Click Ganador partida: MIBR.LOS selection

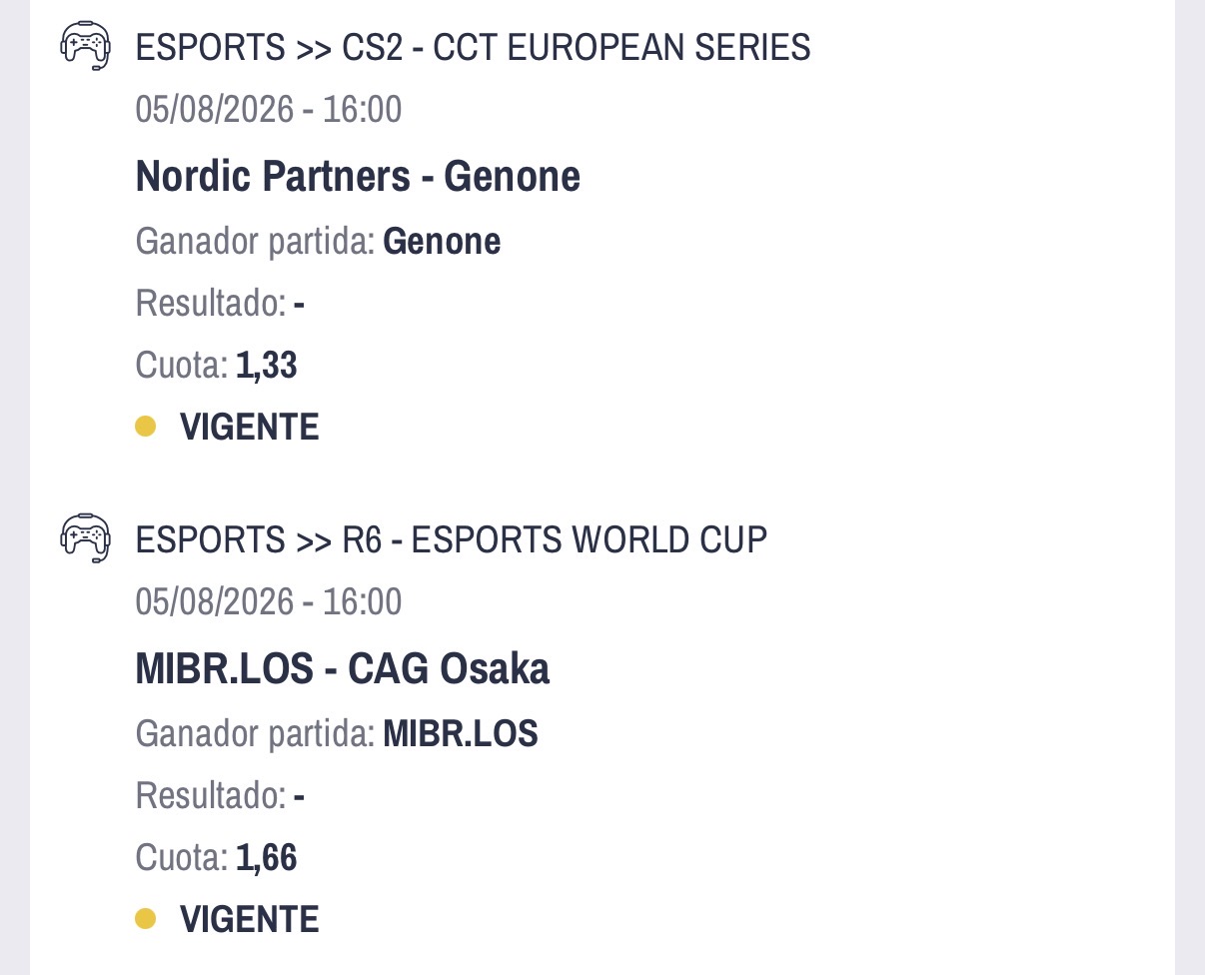pyautogui.click(x=337, y=734)
